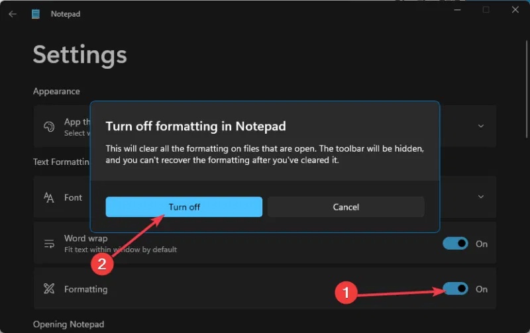Click the dialog title text
This screenshot has height=333, width=530.
coord(195,126)
